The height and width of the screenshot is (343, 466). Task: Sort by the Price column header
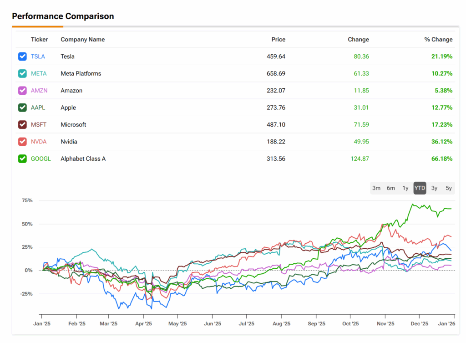(278, 40)
